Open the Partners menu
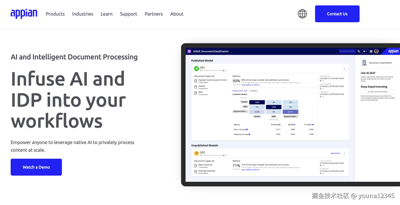Image resolution: width=400 pixels, height=205 pixels. [153, 14]
